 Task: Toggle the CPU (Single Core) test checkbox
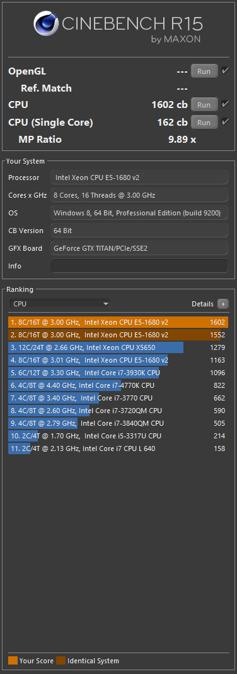coord(225,122)
